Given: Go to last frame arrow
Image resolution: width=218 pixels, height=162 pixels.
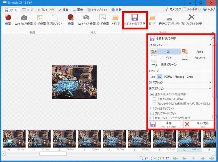Looking at the screenshot, I should tap(211, 158).
